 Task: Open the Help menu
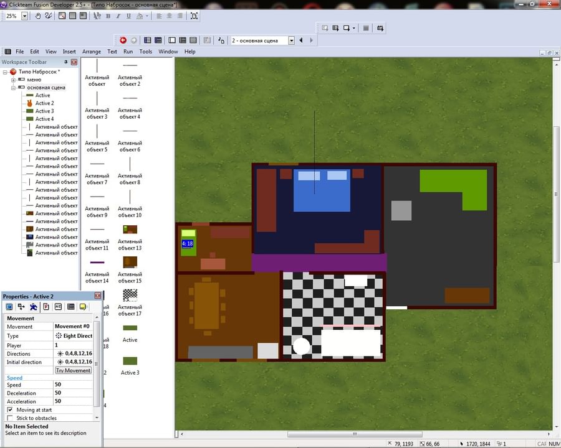(189, 52)
